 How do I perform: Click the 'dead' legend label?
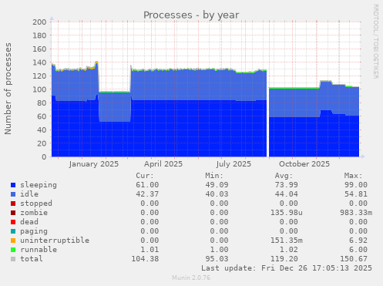pos(29,222)
